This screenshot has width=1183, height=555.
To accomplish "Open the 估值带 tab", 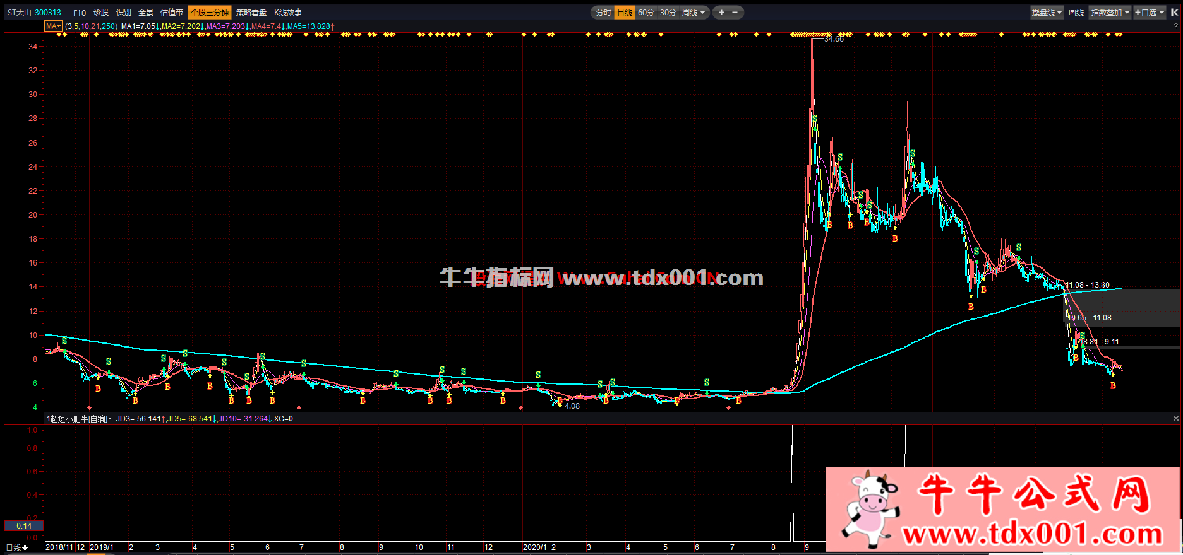I will pyautogui.click(x=172, y=13).
